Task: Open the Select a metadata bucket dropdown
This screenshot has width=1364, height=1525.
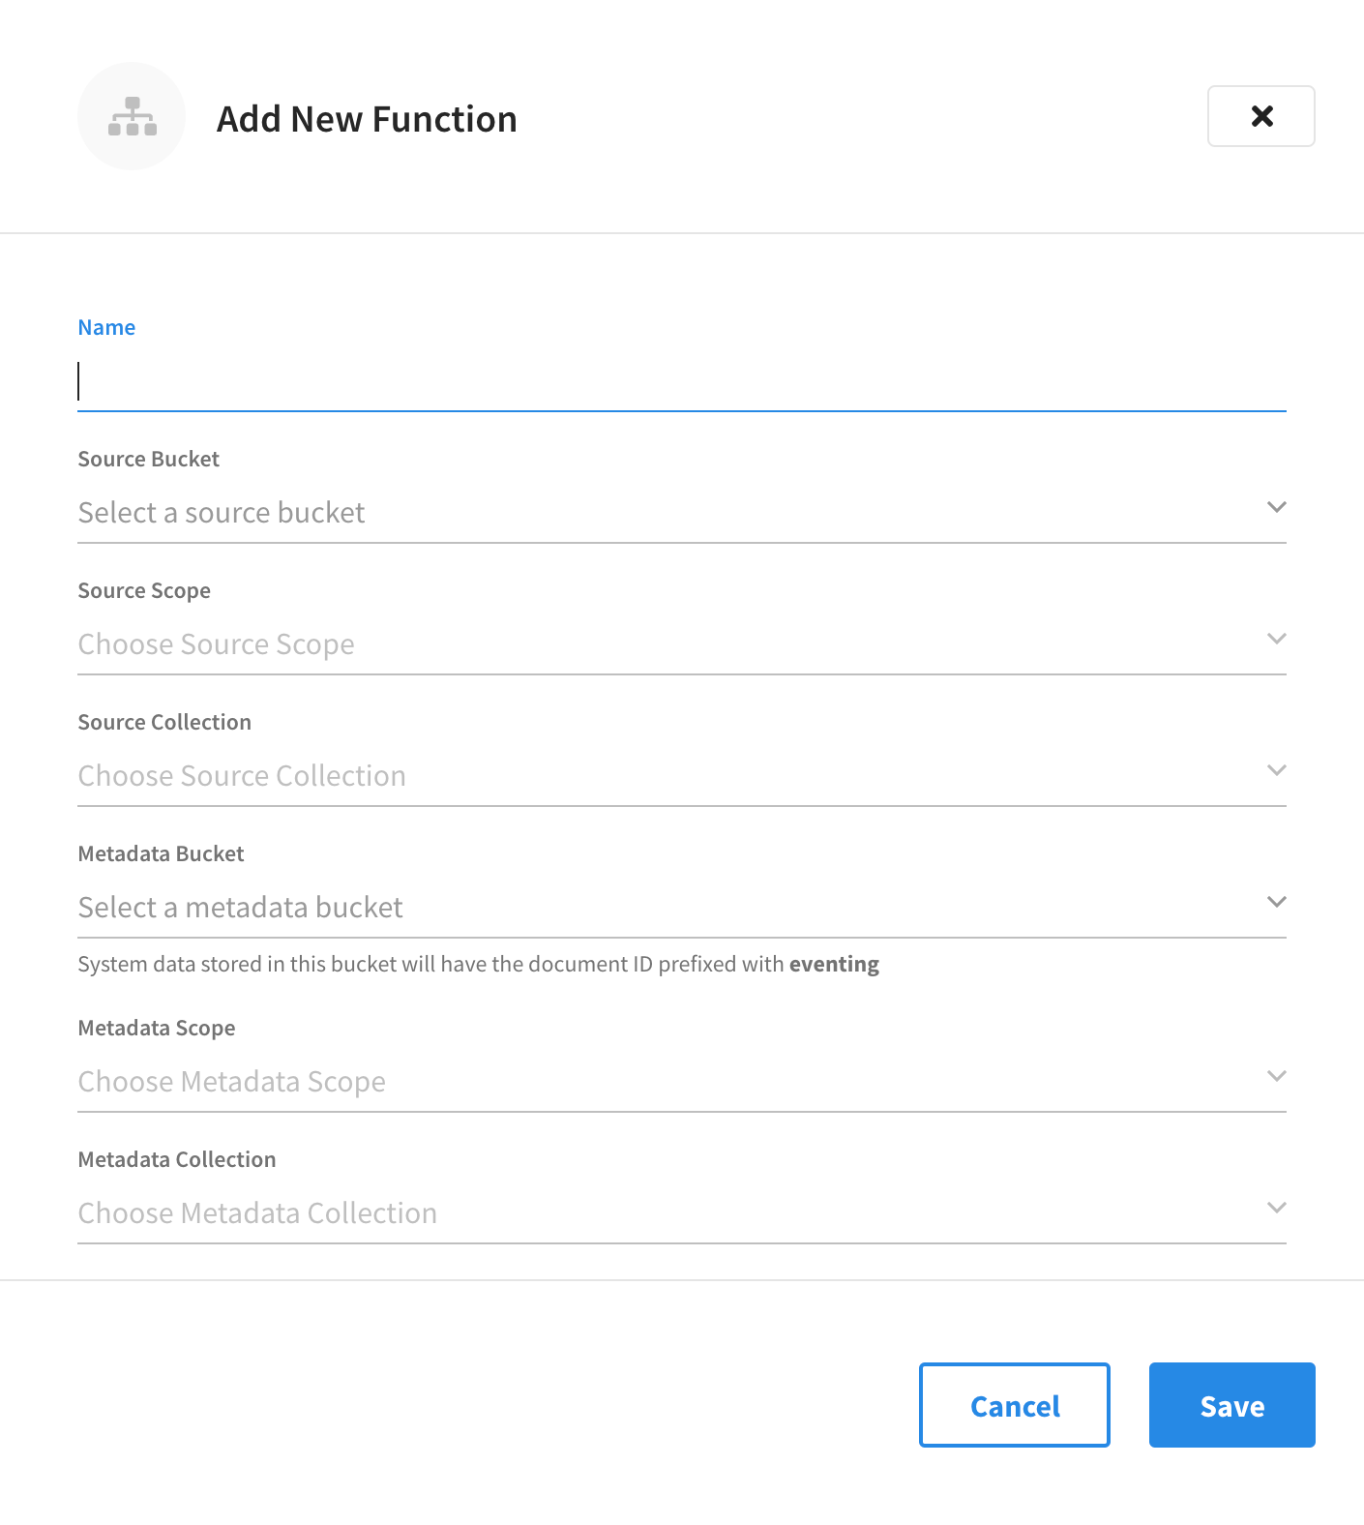Action: pos(580,907)
